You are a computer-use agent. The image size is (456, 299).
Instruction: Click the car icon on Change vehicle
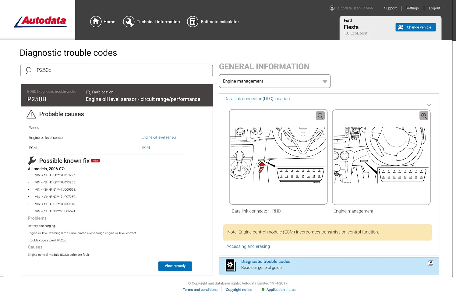401,27
